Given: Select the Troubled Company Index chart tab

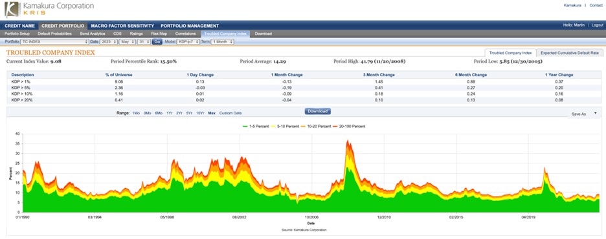Looking at the screenshot, I should click(x=510, y=53).
